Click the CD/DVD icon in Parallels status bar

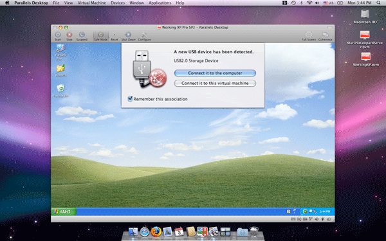click(299, 219)
